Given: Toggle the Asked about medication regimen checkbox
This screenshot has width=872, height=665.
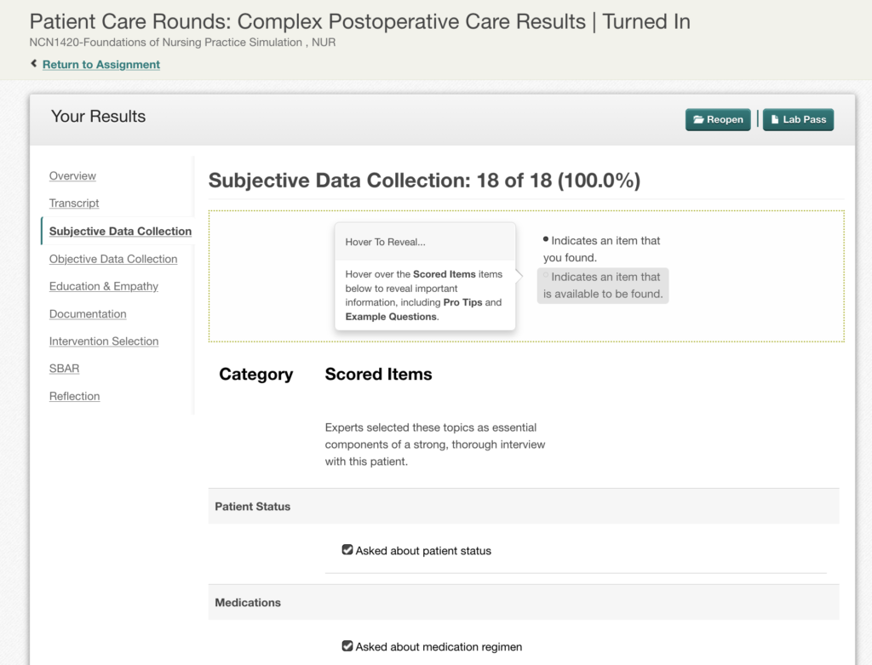Looking at the screenshot, I should [x=347, y=646].
